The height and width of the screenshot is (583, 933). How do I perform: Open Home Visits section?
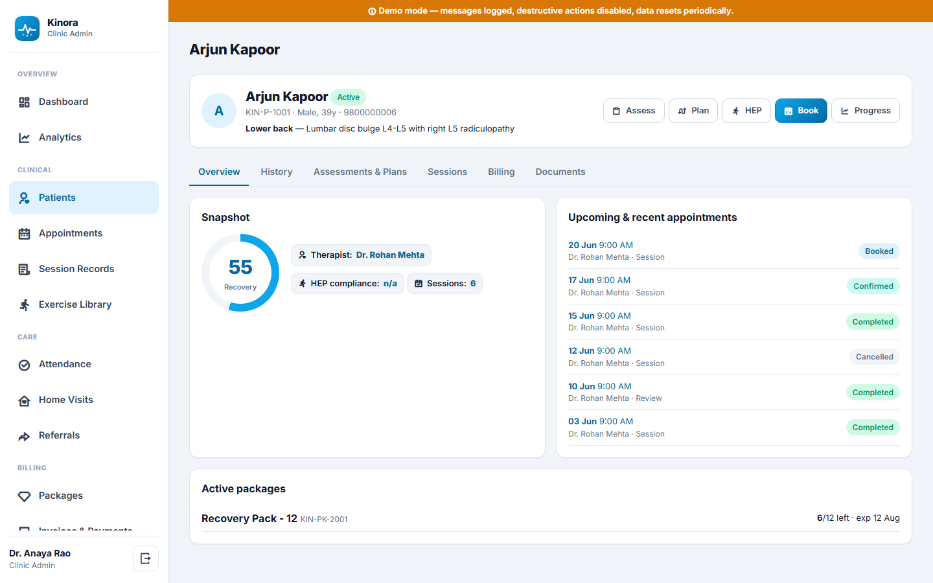(84, 400)
